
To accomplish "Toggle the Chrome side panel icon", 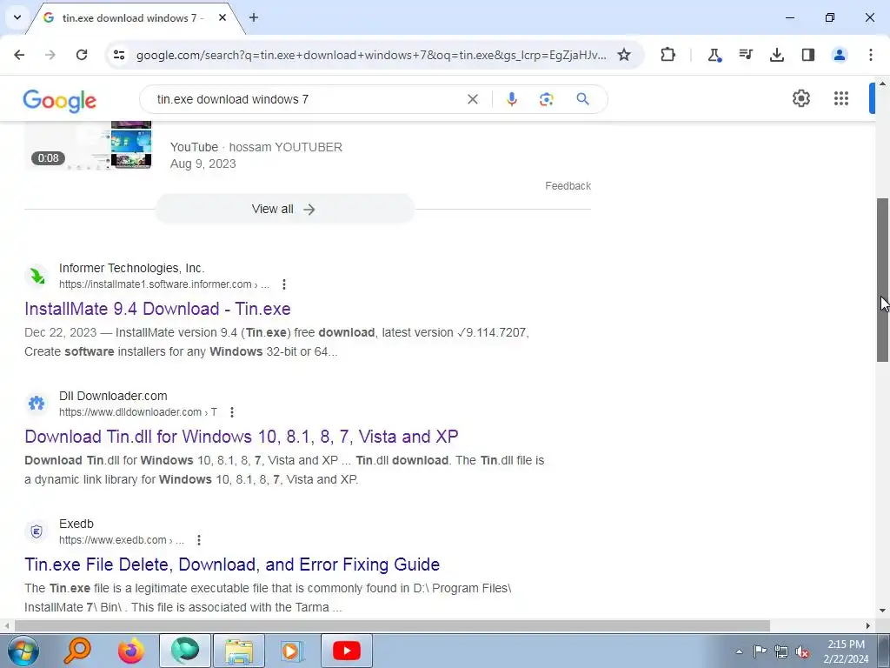I will [807, 55].
